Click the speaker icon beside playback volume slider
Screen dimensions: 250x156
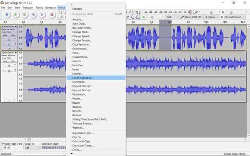coord(223,12)
